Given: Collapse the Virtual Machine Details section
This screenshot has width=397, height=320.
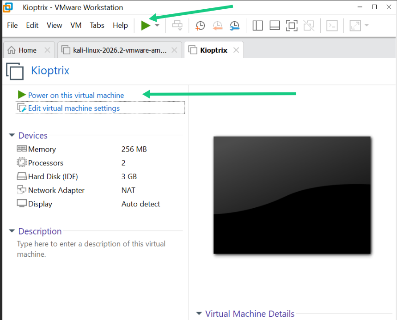Looking at the screenshot, I should pyautogui.click(x=199, y=314).
